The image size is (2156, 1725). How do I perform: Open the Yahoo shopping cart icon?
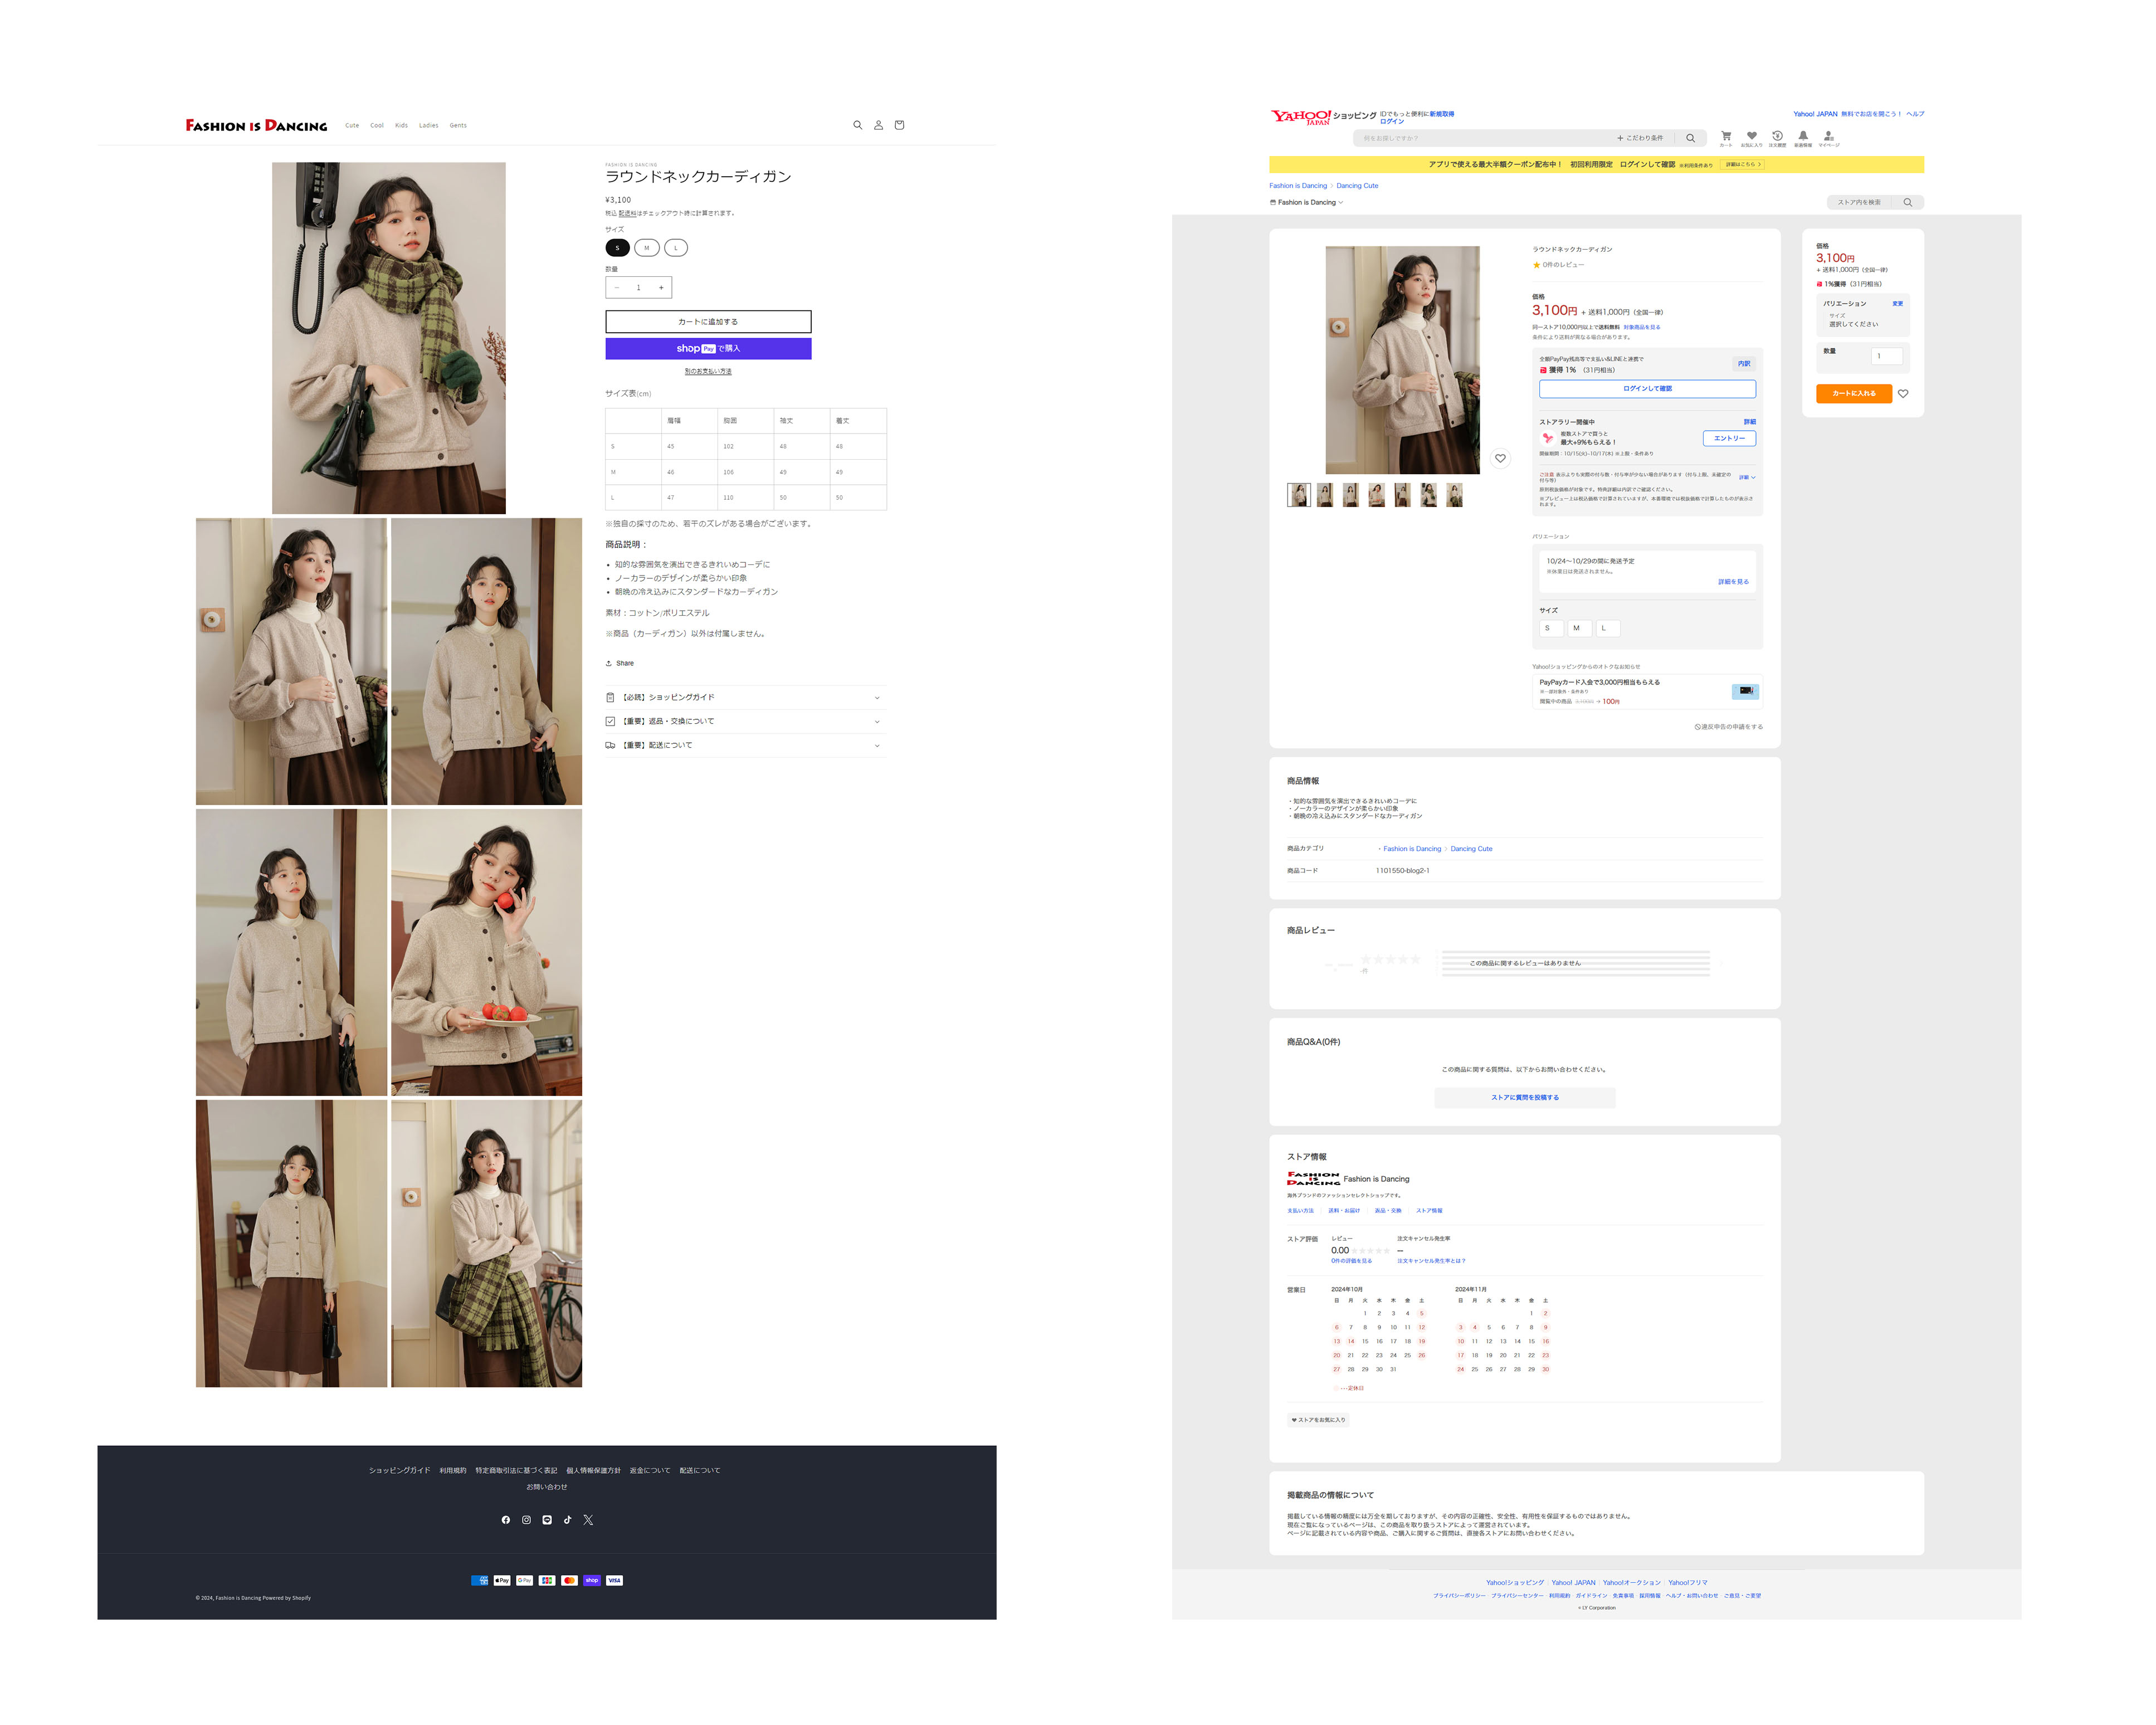point(1726,136)
